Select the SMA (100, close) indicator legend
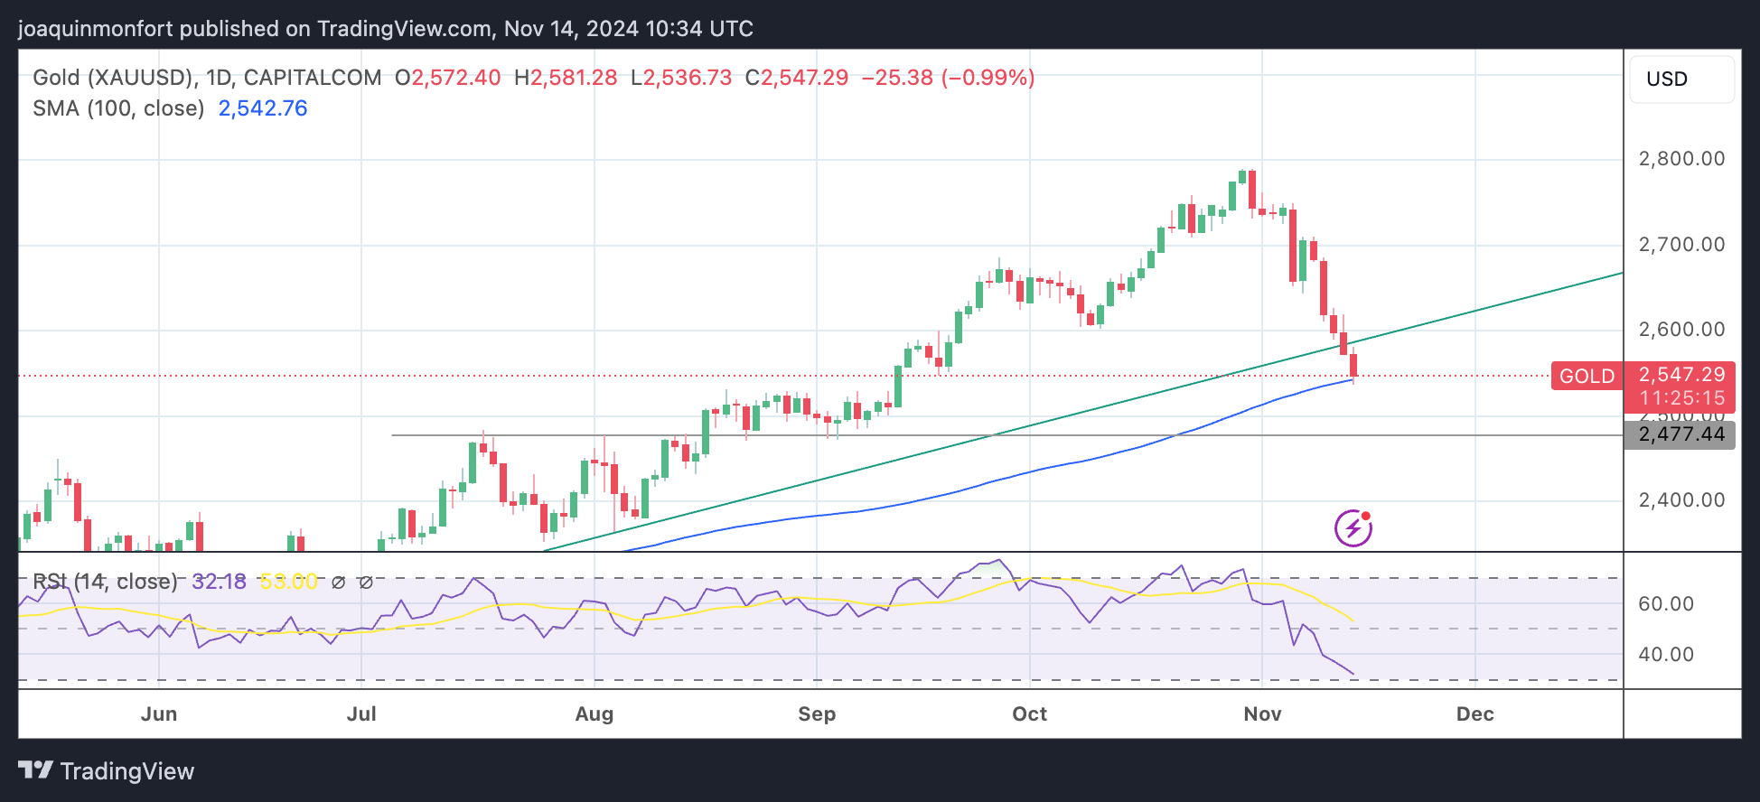This screenshot has width=1760, height=802. pyautogui.click(x=118, y=108)
